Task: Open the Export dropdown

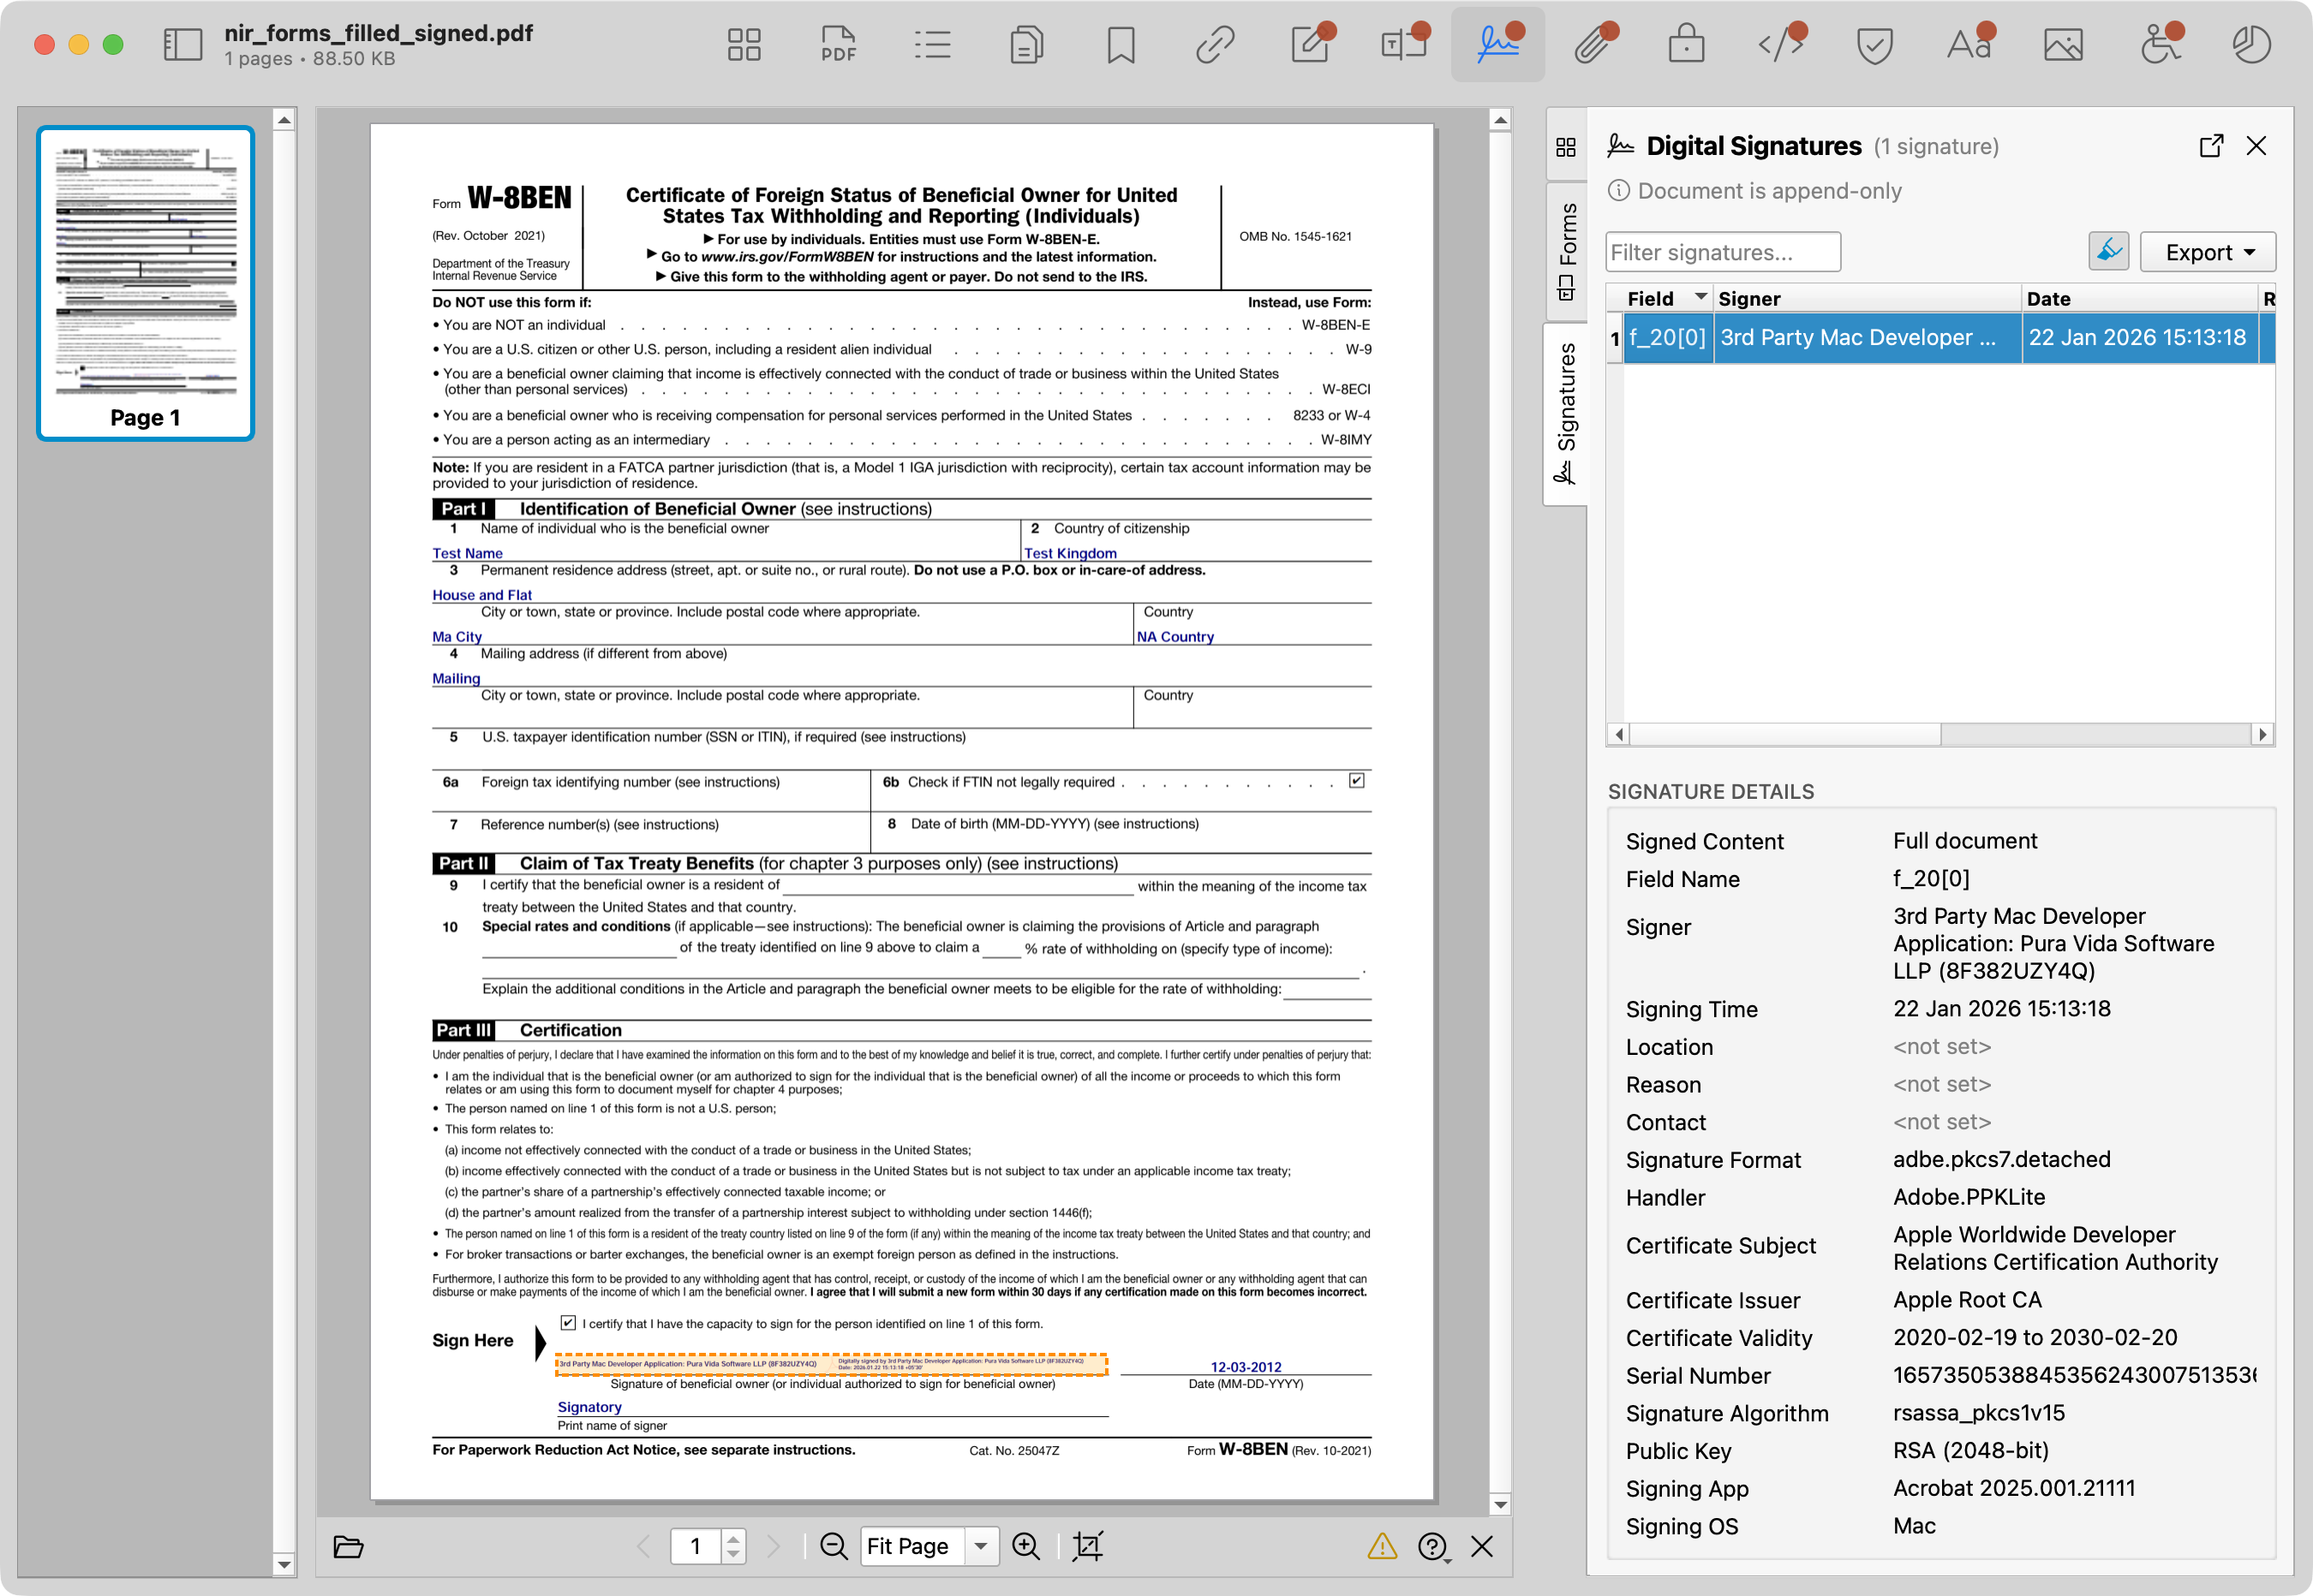Action: tap(2207, 252)
